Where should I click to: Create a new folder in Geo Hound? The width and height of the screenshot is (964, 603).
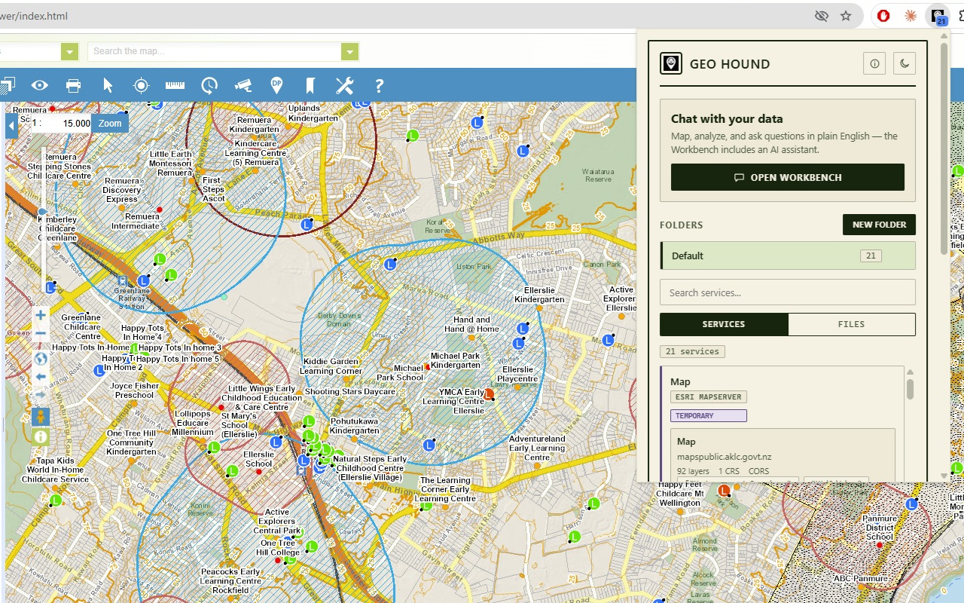click(x=879, y=225)
